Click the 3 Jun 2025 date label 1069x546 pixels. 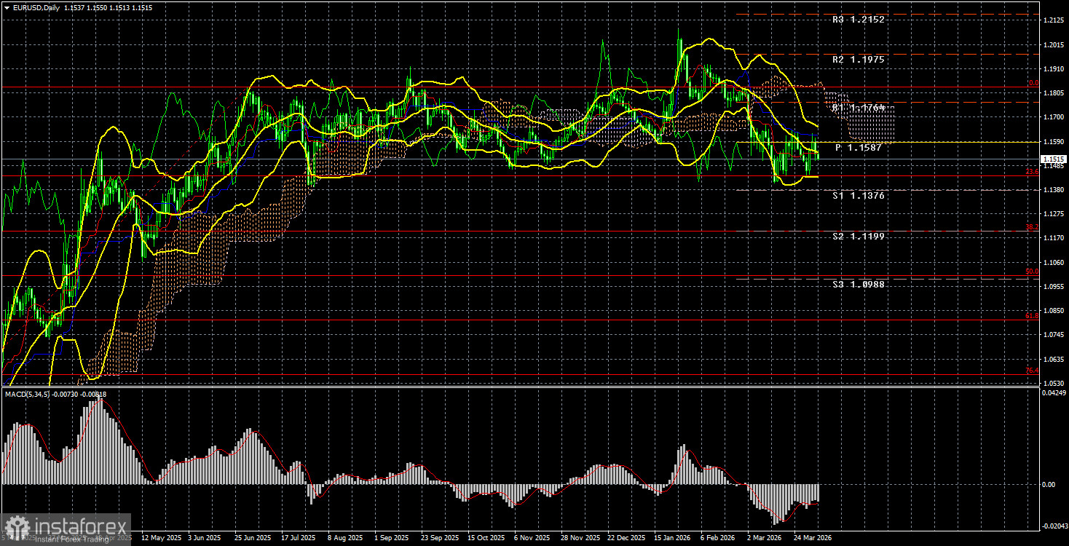pos(204,538)
